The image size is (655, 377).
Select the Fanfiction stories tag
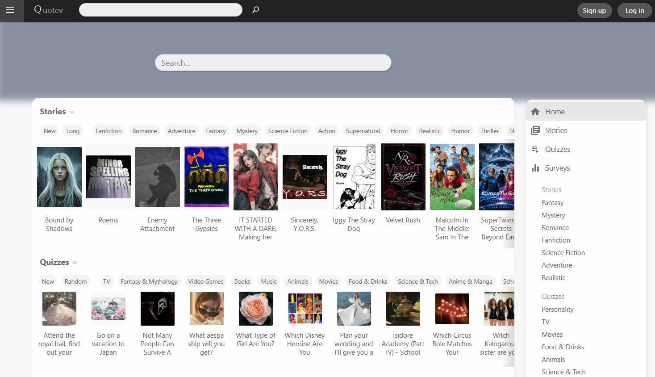(108, 131)
